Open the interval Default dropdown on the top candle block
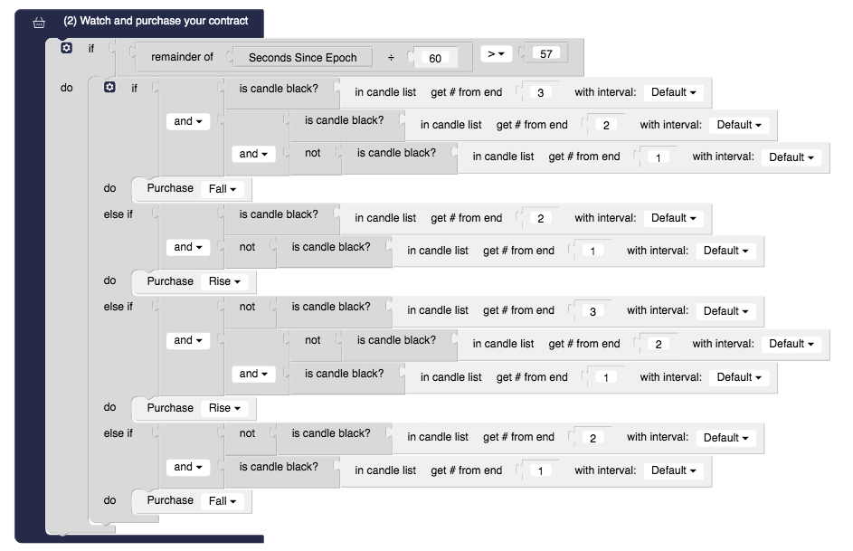Viewport: 853px width, 551px height. click(x=672, y=91)
